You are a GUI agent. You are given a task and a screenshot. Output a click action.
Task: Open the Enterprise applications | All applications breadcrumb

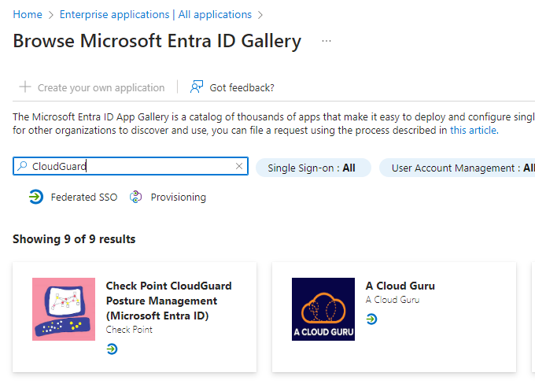[156, 15]
